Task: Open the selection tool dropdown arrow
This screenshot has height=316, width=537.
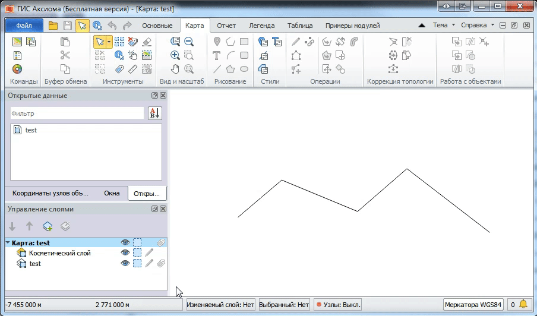Action: 109,42
